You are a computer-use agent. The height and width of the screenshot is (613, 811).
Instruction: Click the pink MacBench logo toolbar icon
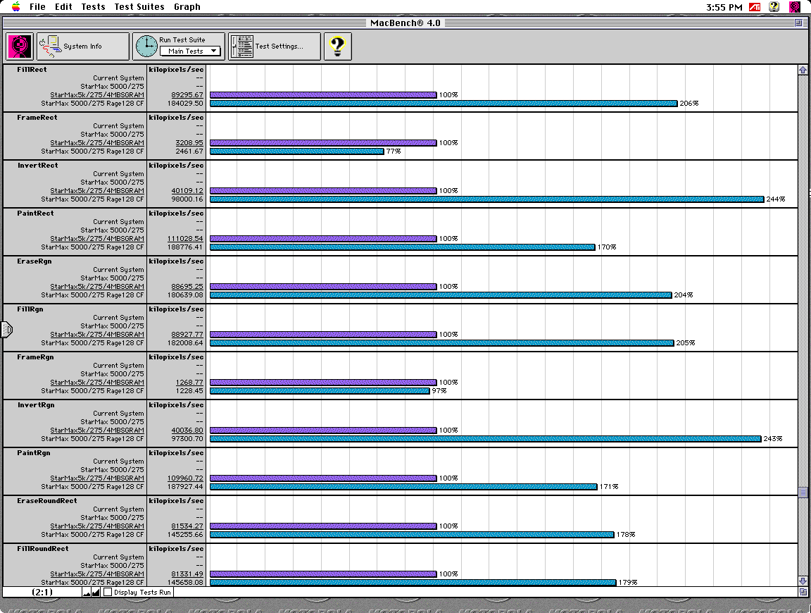pos(20,47)
